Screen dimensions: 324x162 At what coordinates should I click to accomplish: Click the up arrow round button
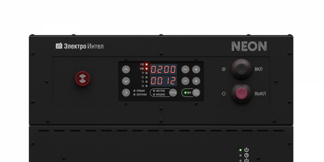click(x=126, y=69)
